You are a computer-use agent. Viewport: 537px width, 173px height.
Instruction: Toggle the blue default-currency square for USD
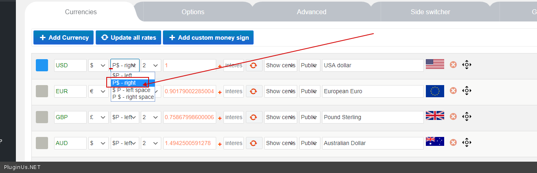tap(42, 65)
